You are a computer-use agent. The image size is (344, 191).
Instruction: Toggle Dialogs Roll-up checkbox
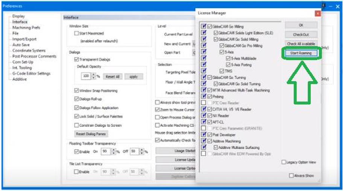76,99
